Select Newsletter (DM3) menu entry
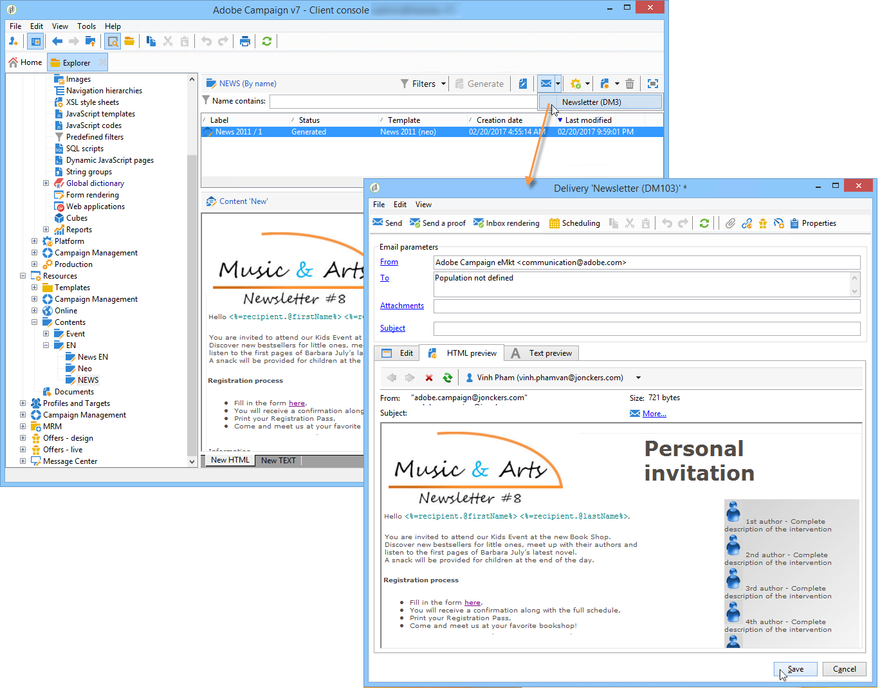Viewport: 889px width, 700px height. [600, 102]
